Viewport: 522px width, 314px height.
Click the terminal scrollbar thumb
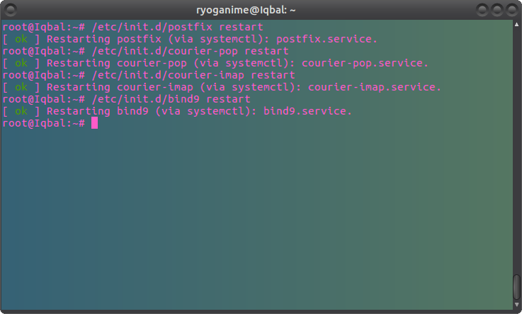click(516, 287)
